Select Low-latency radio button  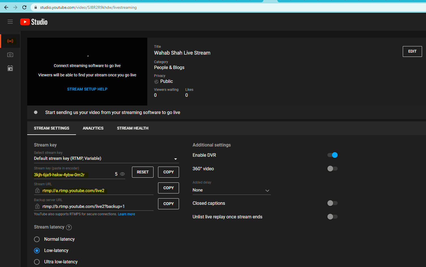coord(37,251)
